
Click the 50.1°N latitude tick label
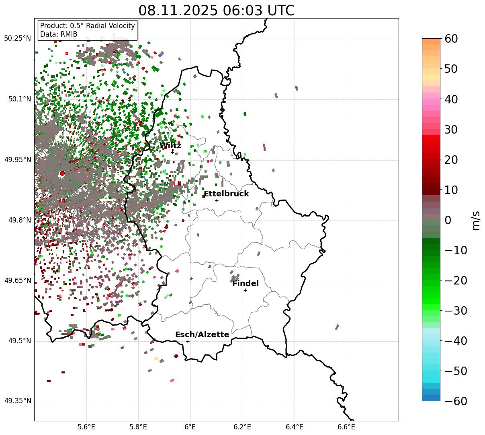coord(19,99)
